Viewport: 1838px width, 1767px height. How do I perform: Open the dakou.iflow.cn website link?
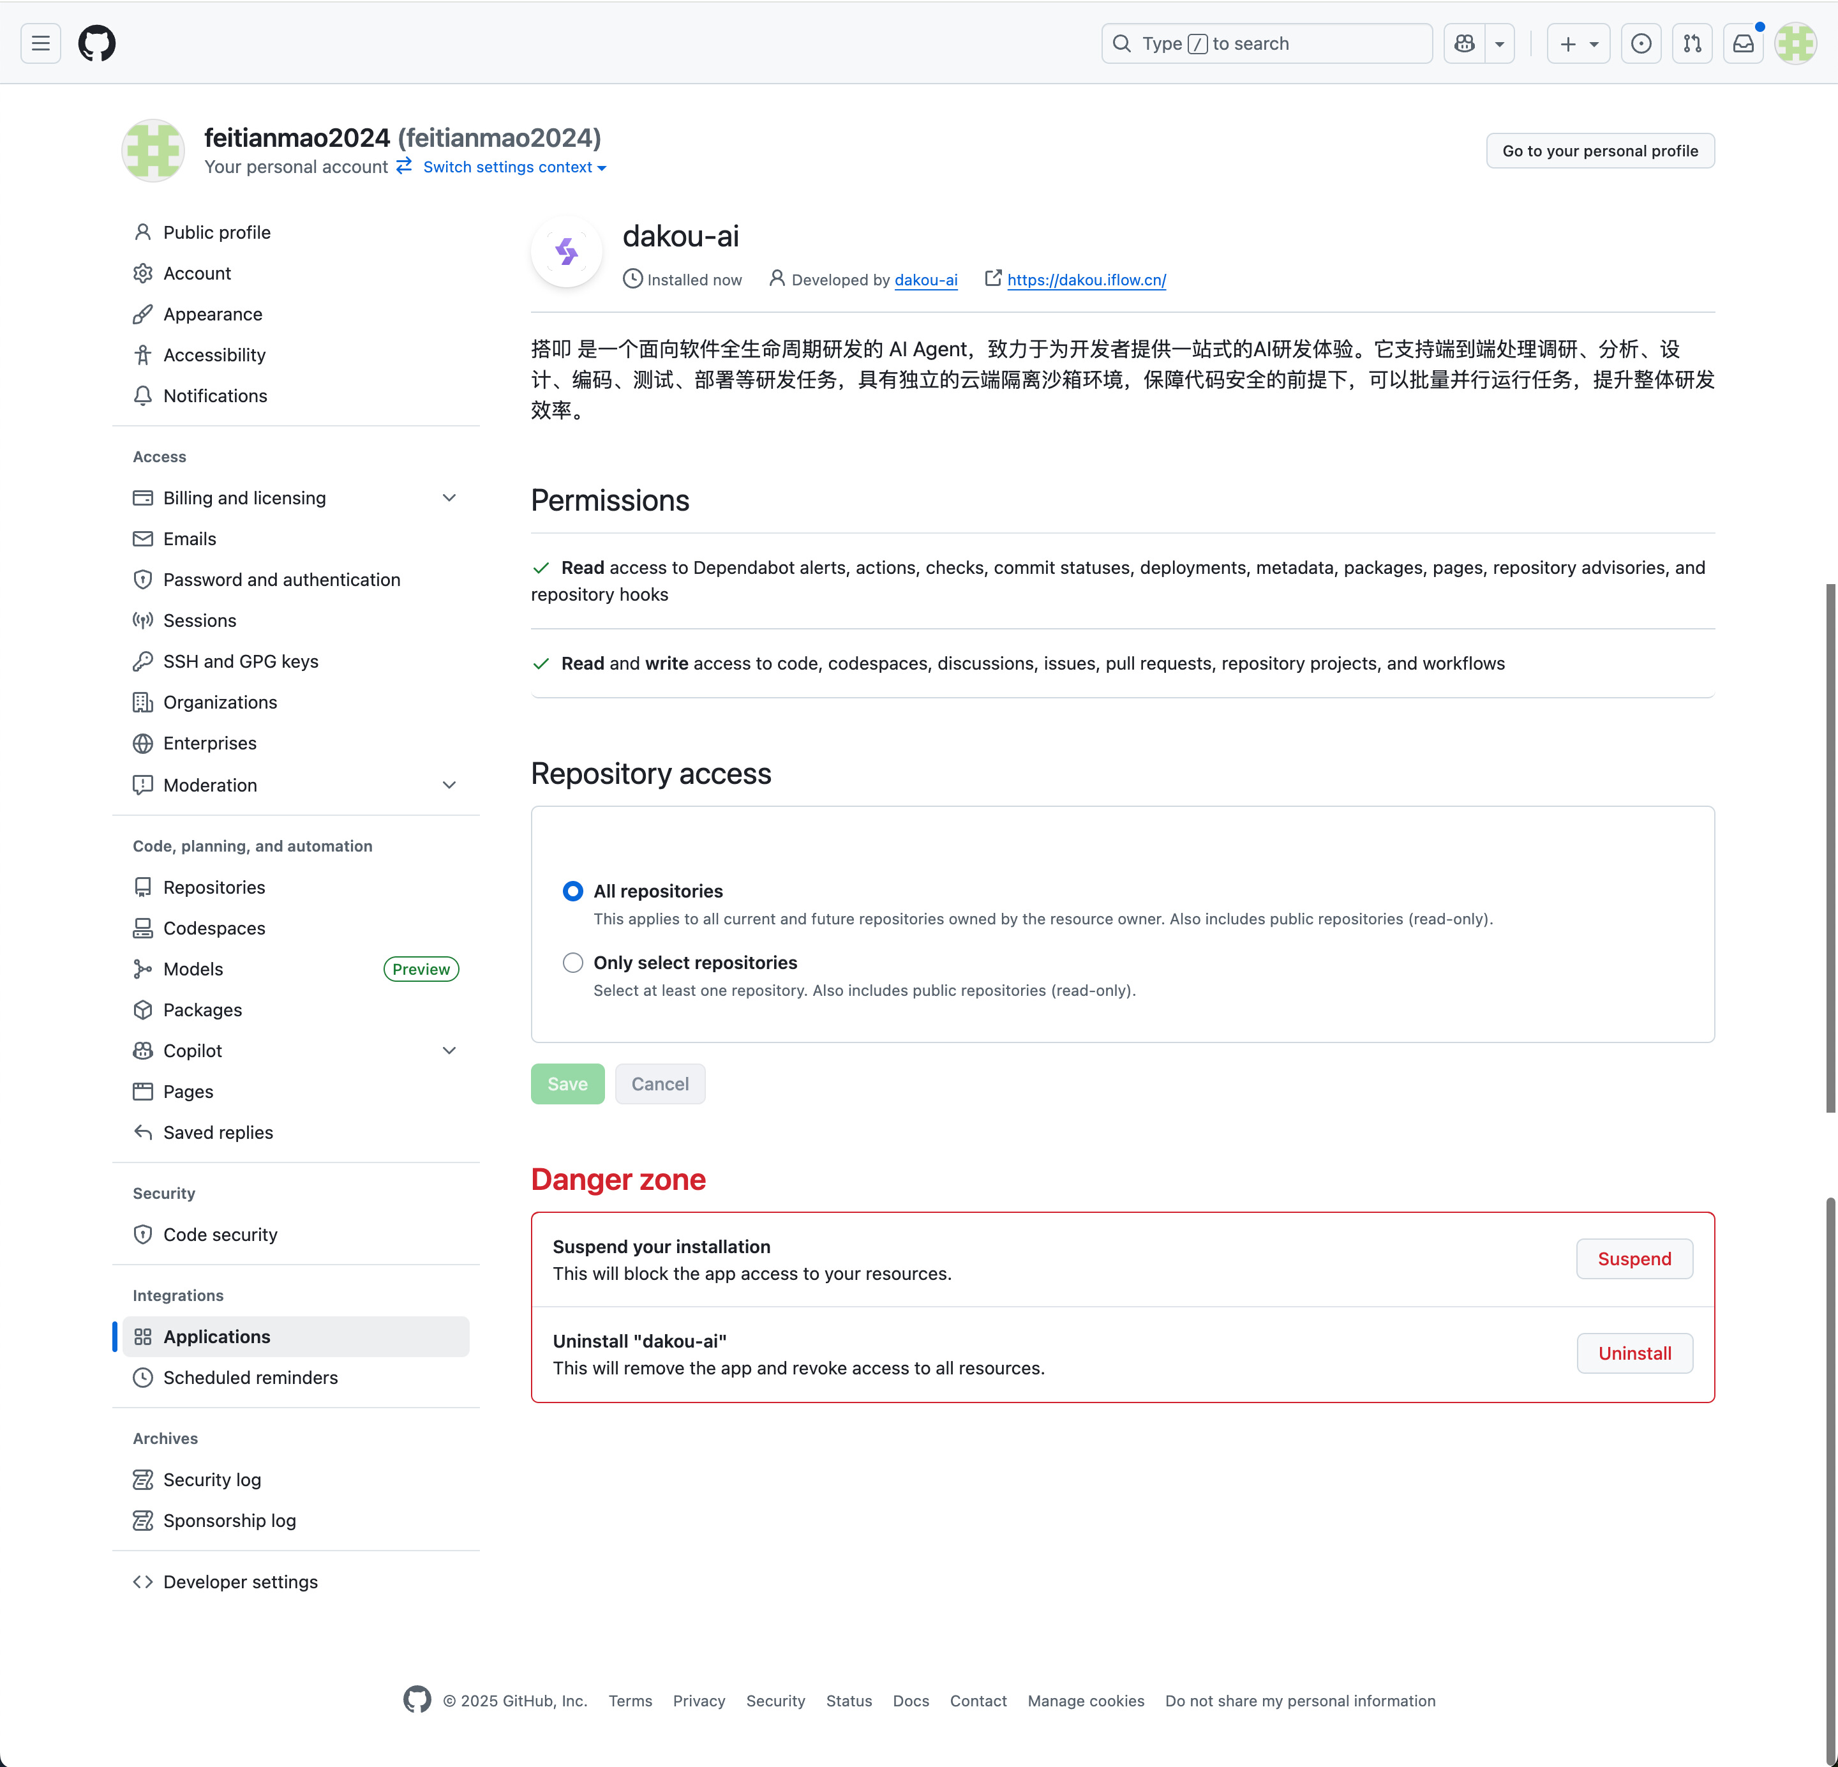pyautogui.click(x=1086, y=280)
